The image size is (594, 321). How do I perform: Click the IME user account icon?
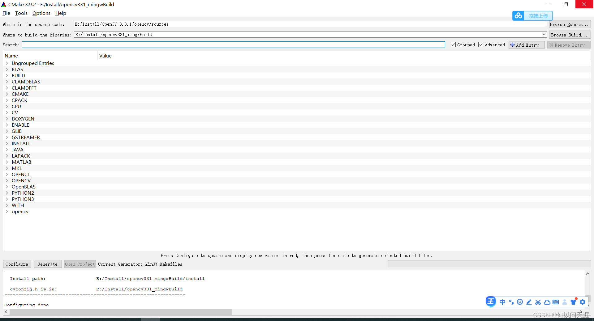click(x=565, y=302)
